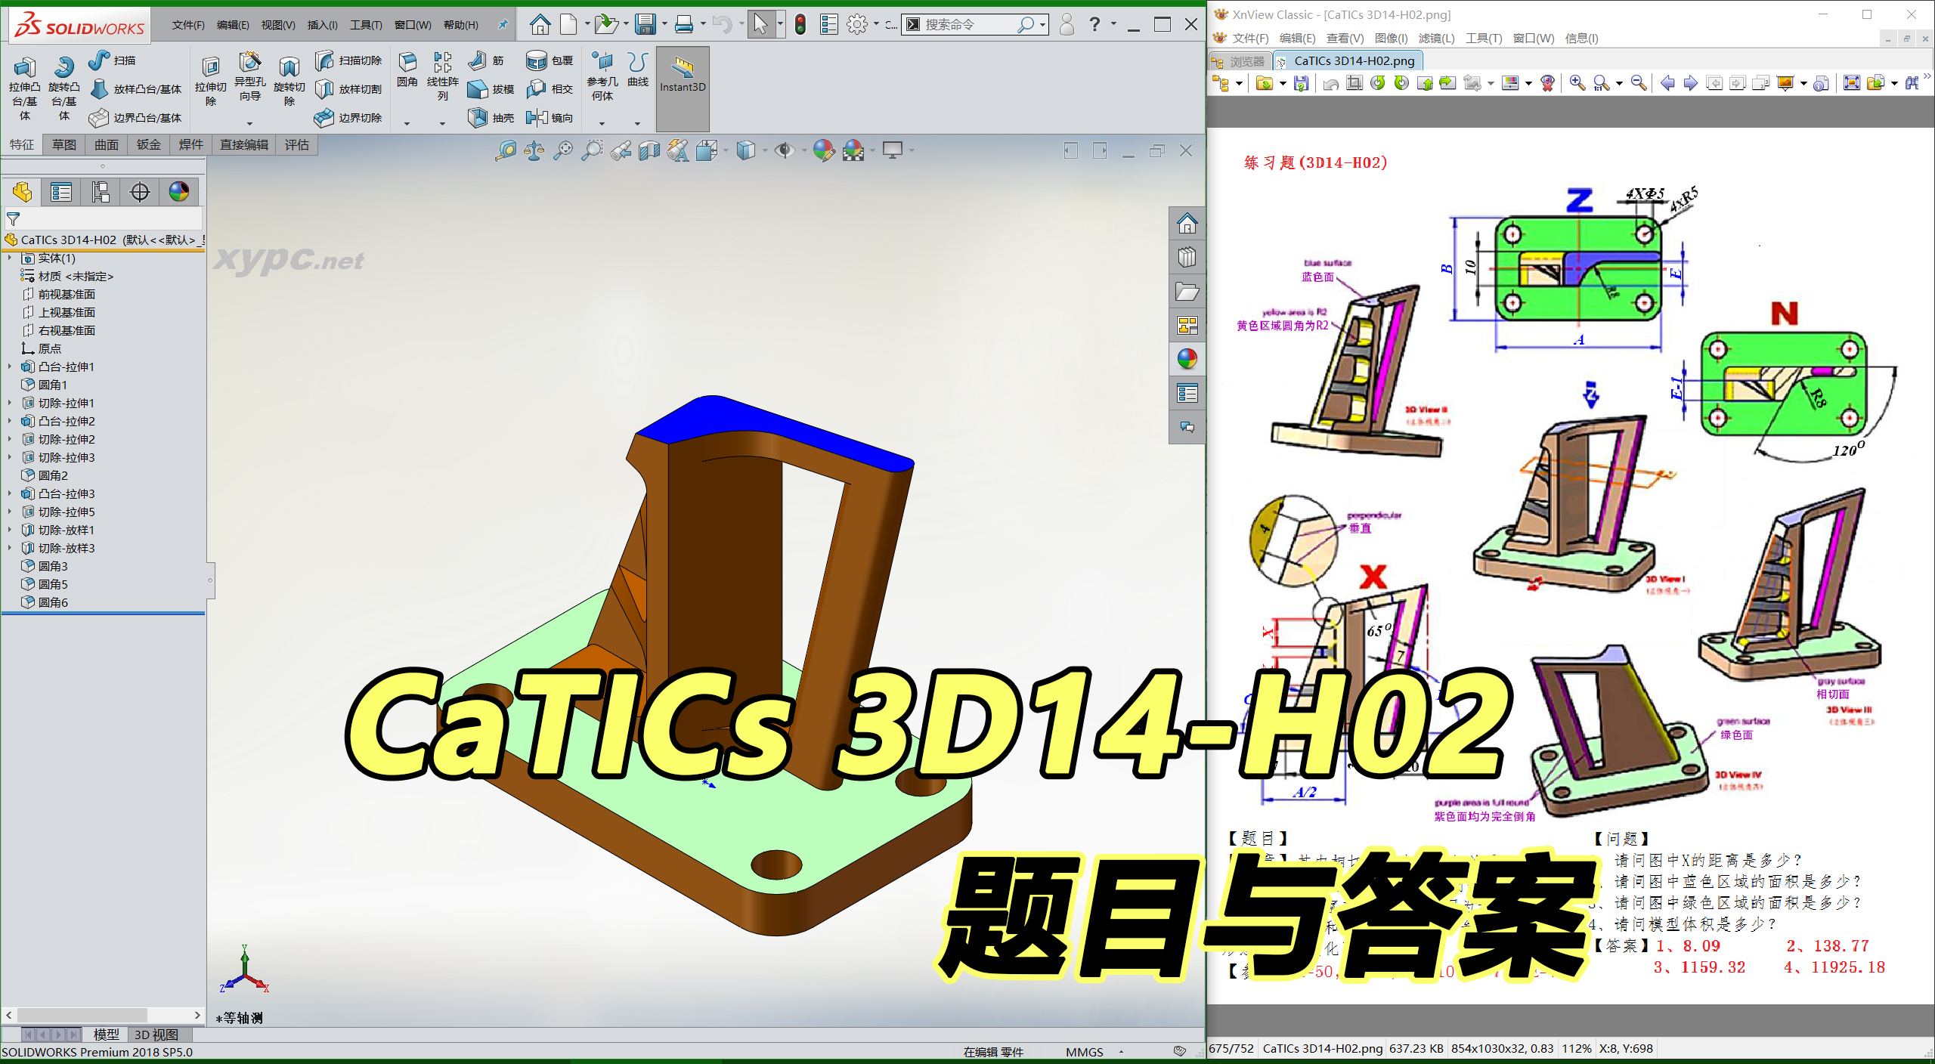Open the Hole Wizard (异型孔向导)
This screenshot has height=1064, width=1935.
pos(250,77)
